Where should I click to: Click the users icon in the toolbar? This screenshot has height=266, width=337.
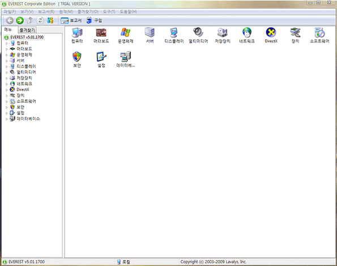click(x=50, y=20)
